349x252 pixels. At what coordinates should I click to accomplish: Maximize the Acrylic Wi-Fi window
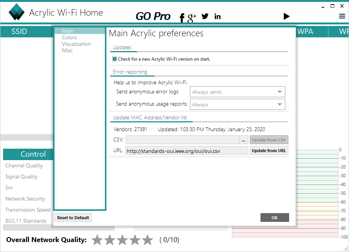[332, 6]
